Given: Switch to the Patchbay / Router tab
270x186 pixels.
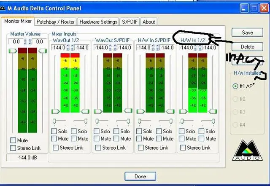Looking at the screenshot, I should 56,22.
